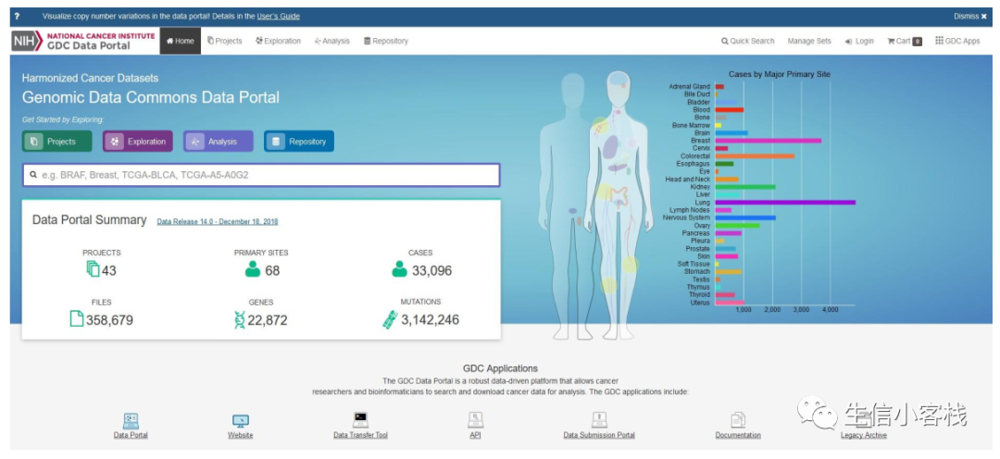Click the Nervous System bar in chart
This screenshot has width=1000, height=459.
pos(745,217)
